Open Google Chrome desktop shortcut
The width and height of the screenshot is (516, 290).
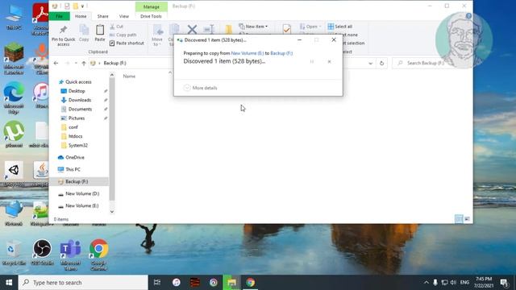(98, 255)
